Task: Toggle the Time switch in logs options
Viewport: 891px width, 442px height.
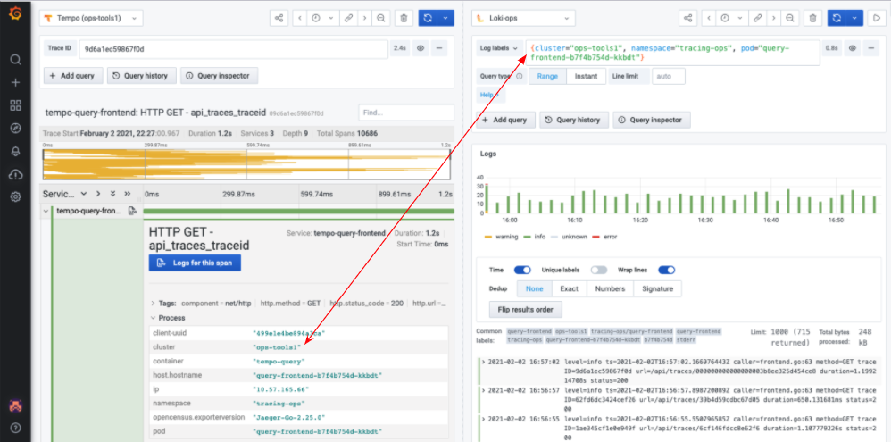Action: 522,270
